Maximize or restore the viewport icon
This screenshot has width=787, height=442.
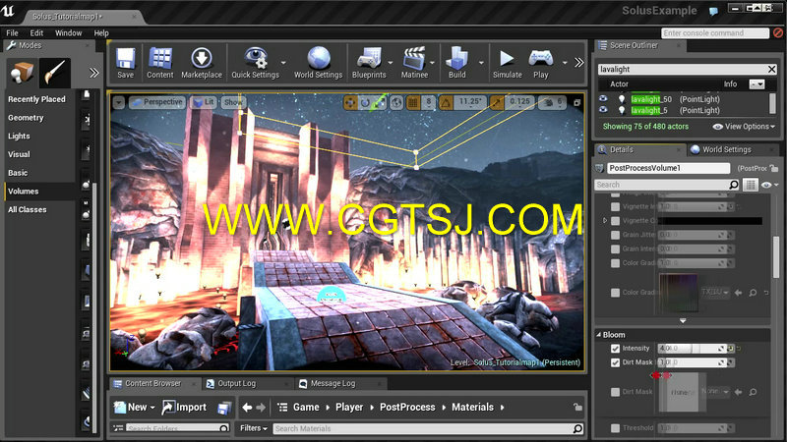[577, 103]
